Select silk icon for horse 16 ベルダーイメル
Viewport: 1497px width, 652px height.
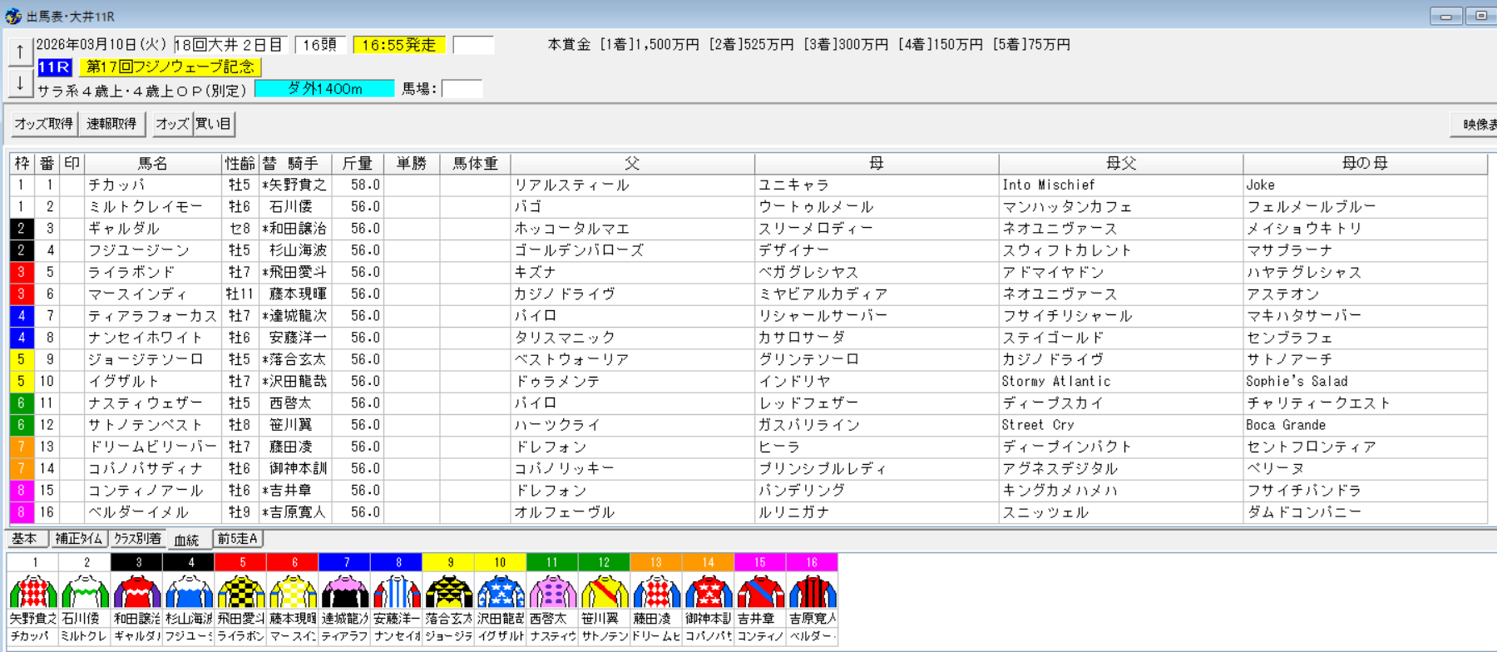812,591
